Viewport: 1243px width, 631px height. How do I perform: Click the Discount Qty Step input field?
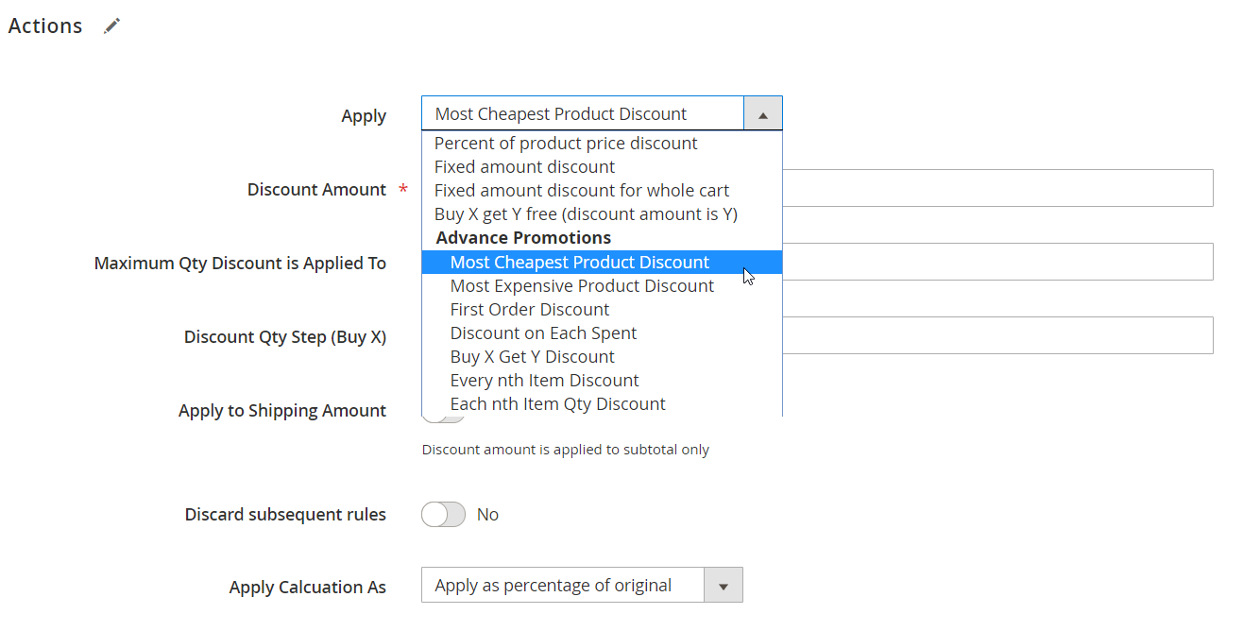[997, 335]
